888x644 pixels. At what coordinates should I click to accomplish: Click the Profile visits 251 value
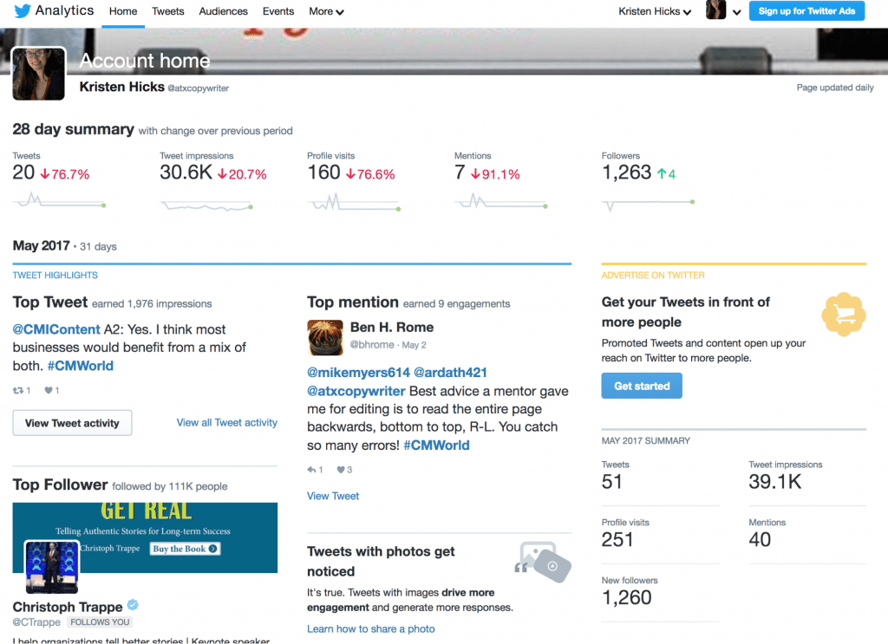point(617,539)
